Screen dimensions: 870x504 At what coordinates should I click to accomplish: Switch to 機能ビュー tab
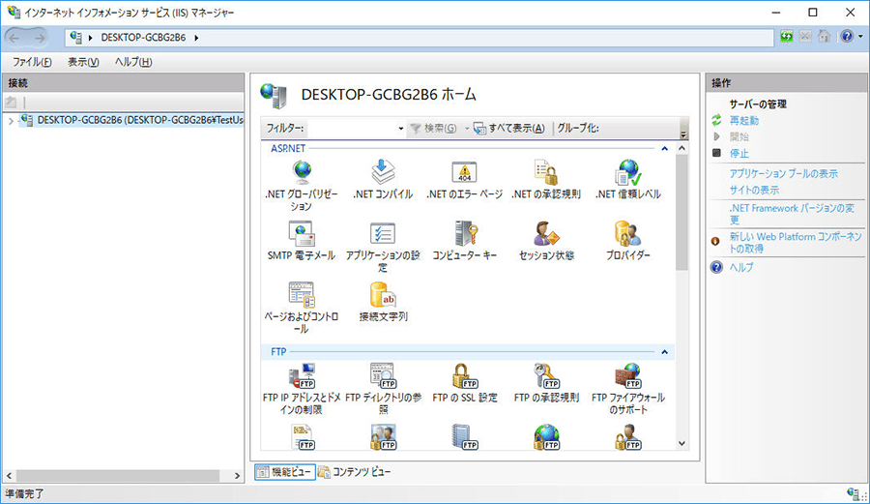tap(285, 472)
